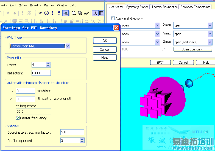Open the Solve menu
Image resolution: width=215 pixels, height=151 pixels.
23,5
